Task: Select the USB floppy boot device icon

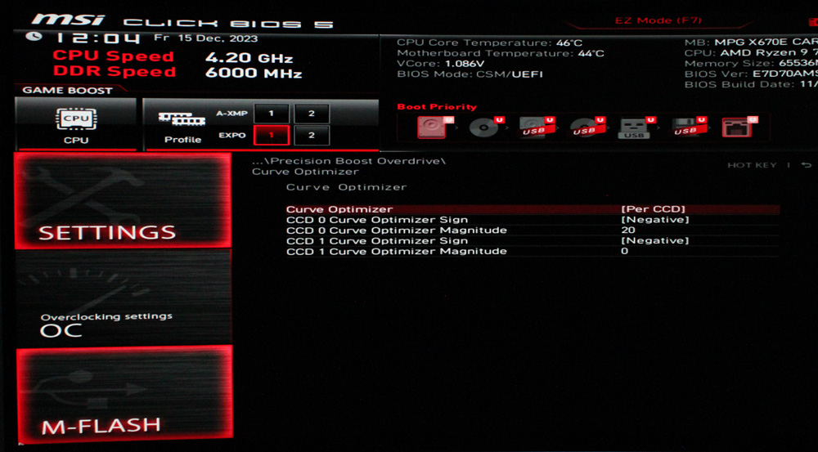Action: click(x=688, y=128)
